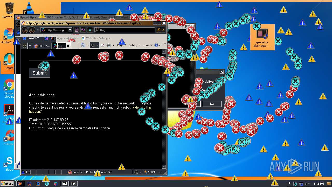Open the address bar URL dropdown

[x=70, y=30]
